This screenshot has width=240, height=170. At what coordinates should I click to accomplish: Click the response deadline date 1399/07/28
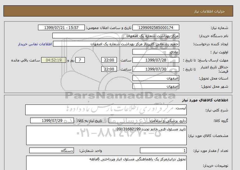(156, 60)
